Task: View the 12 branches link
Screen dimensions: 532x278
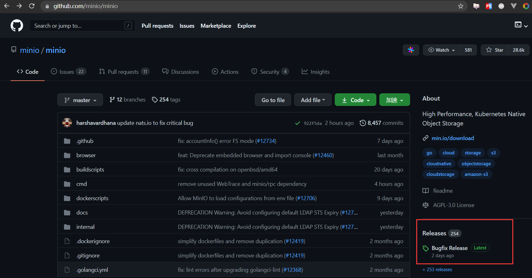Action: [x=127, y=100]
